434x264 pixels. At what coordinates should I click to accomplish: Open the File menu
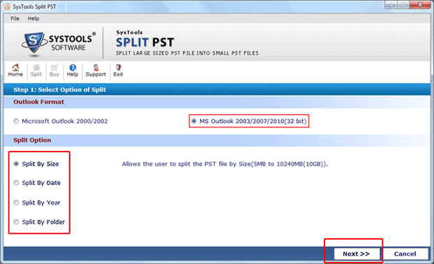[x=15, y=19]
